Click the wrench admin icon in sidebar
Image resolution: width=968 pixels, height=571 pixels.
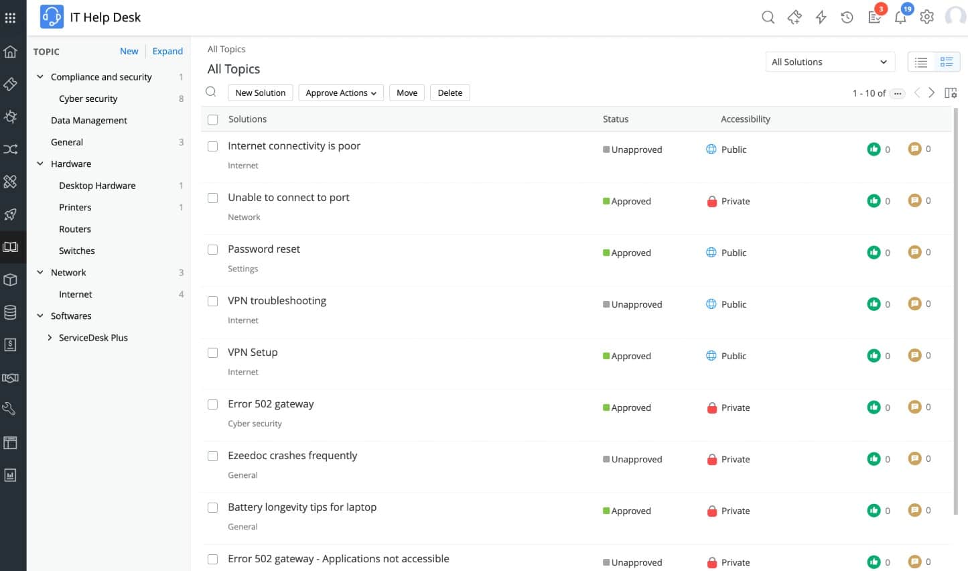[x=12, y=409]
